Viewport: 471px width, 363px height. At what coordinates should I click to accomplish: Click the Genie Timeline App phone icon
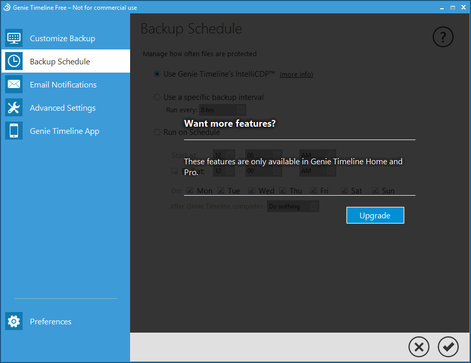pyautogui.click(x=14, y=131)
